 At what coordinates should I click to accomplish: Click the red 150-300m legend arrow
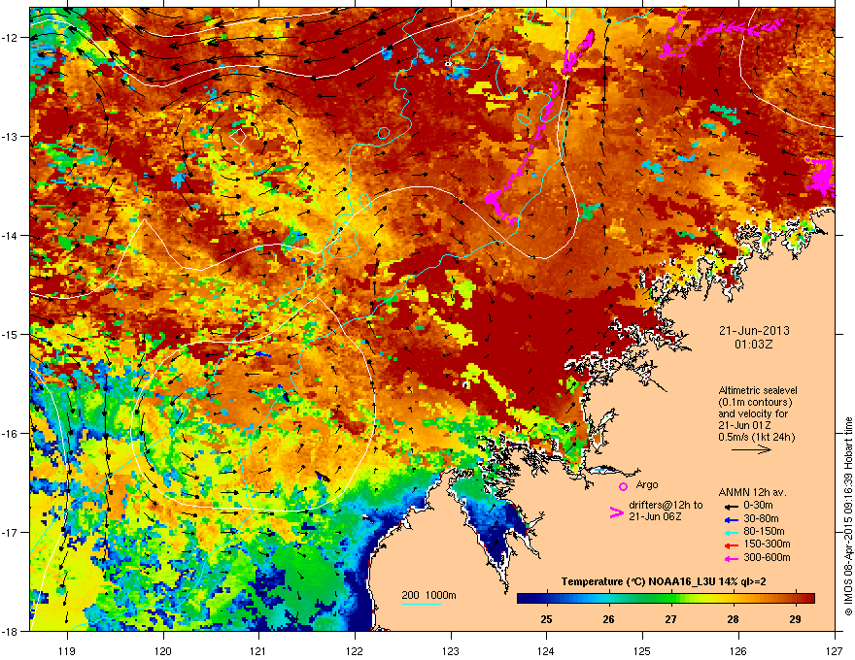731,545
